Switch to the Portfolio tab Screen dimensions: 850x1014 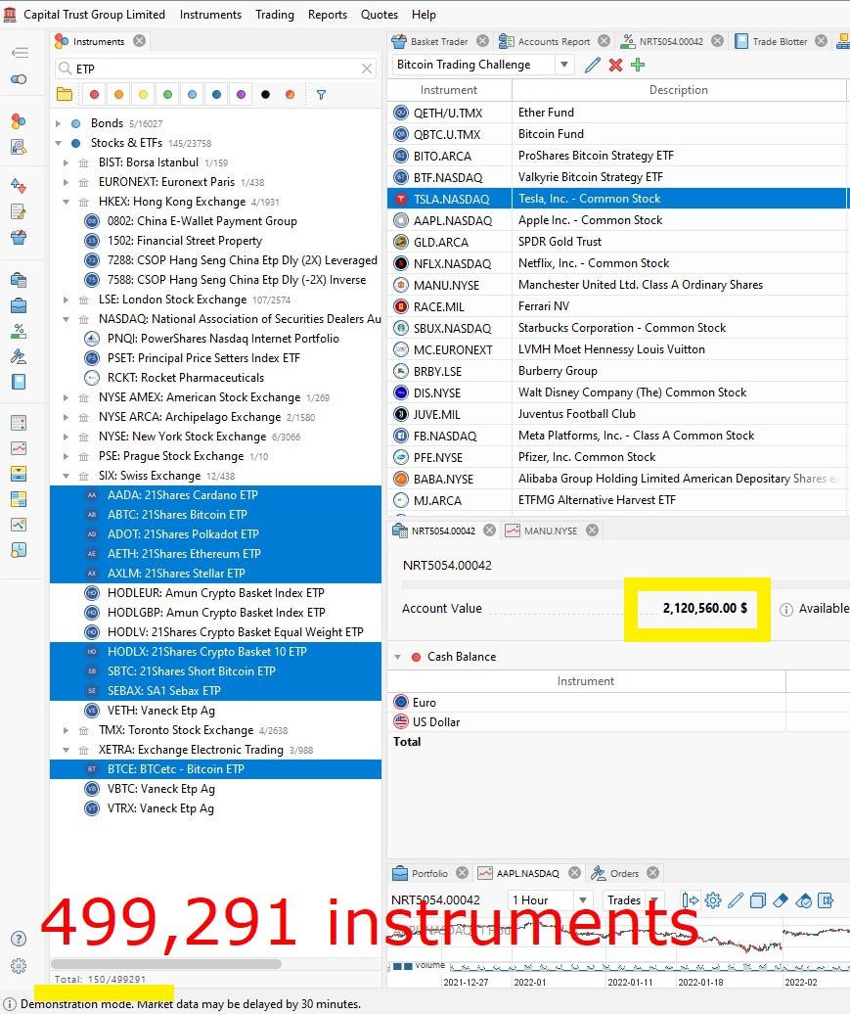click(x=429, y=874)
